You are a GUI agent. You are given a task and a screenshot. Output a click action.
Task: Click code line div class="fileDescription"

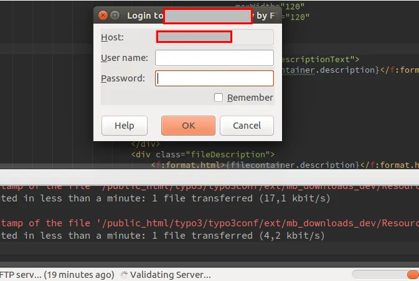click(x=202, y=155)
